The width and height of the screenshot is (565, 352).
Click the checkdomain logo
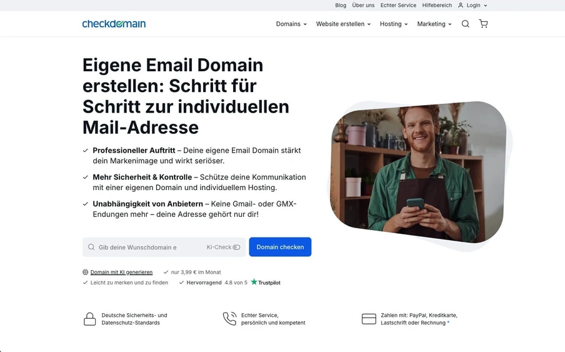114,24
